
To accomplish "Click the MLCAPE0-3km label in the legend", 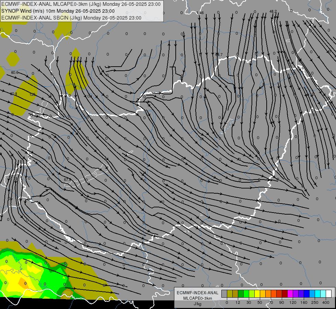I will (x=197, y=298).
